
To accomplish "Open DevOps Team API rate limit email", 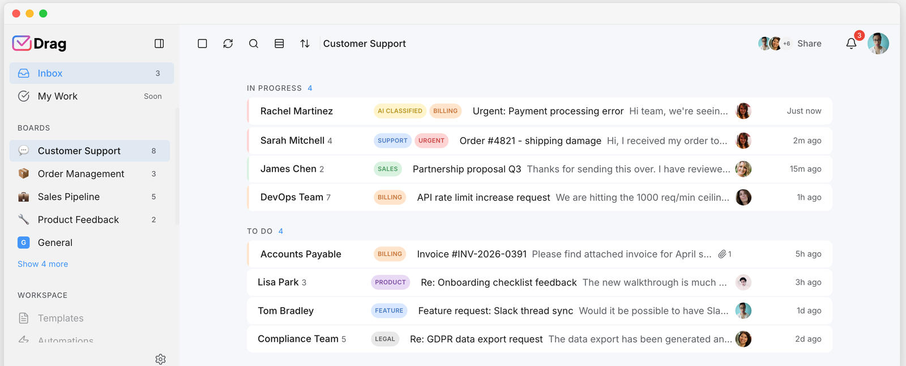I will pyautogui.click(x=540, y=197).
